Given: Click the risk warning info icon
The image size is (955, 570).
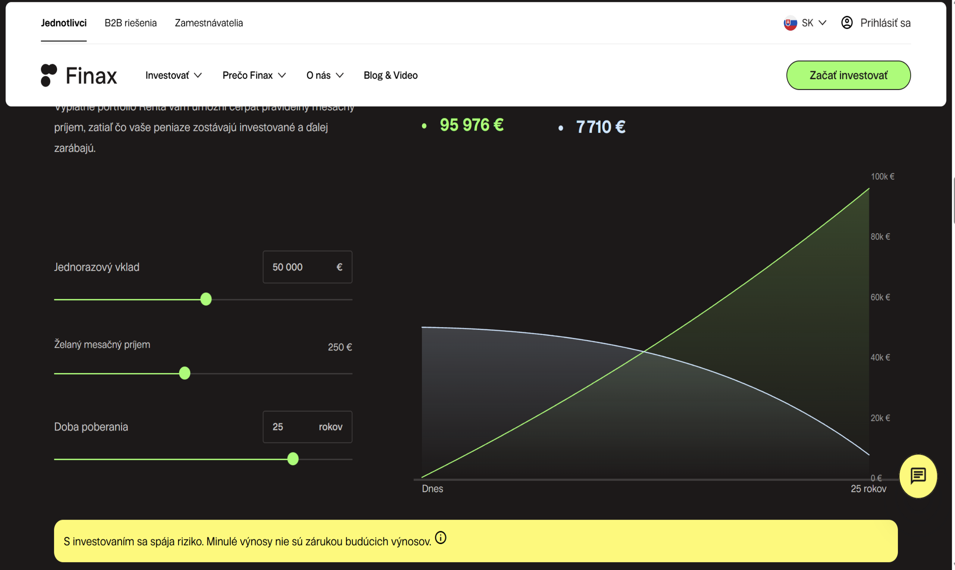Looking at the screenshot, I should point(441,537).
